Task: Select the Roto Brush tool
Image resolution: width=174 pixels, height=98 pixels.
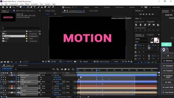Action: (x=49, y=7)
